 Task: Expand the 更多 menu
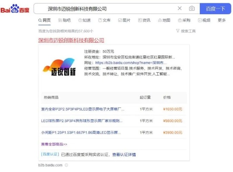(x=221, y=20)
